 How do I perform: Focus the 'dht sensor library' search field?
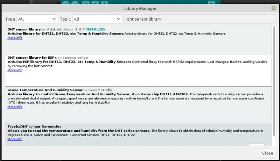[200, 19]
